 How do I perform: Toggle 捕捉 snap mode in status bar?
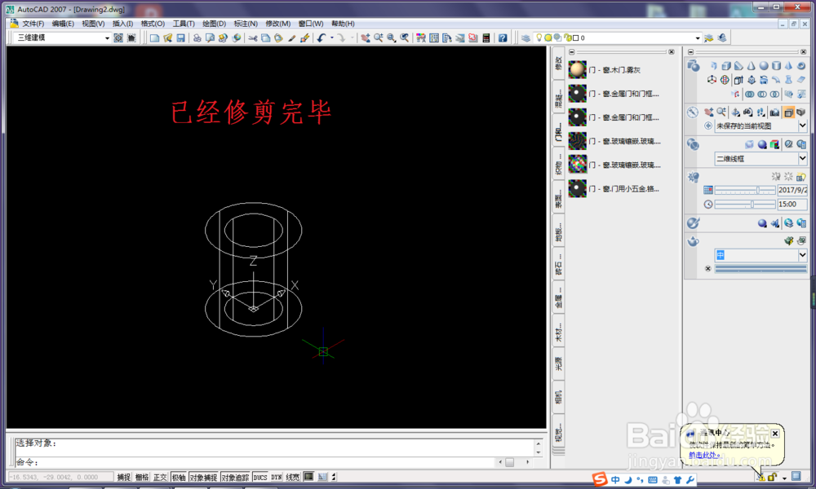tap(124, 477)
